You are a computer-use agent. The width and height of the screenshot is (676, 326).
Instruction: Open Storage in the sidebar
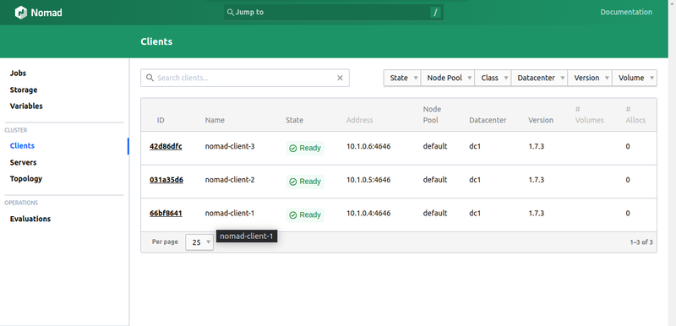(x=24, y=90)
